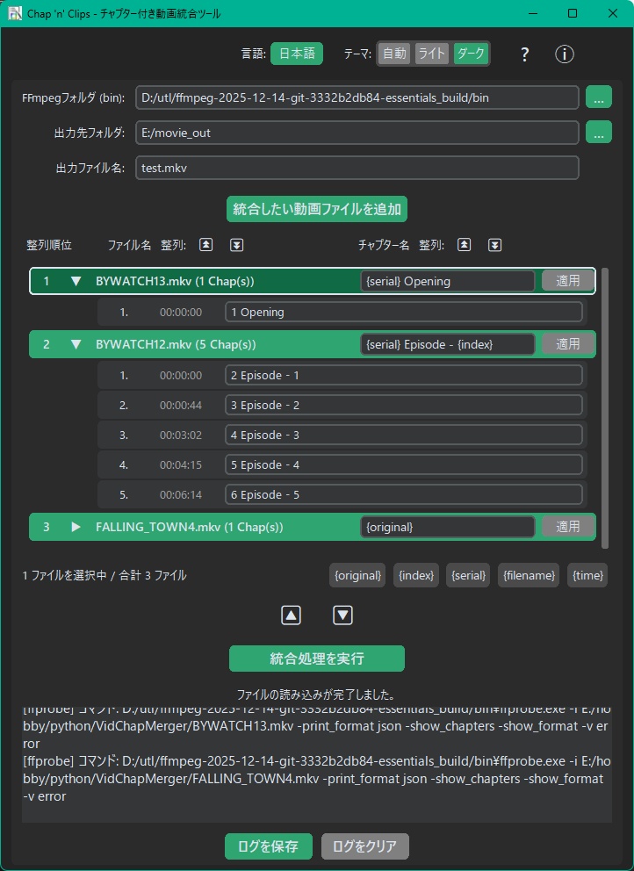Move the selected file up with the up arrow
This screenshot has height=871, width=634.
(292, 615)
